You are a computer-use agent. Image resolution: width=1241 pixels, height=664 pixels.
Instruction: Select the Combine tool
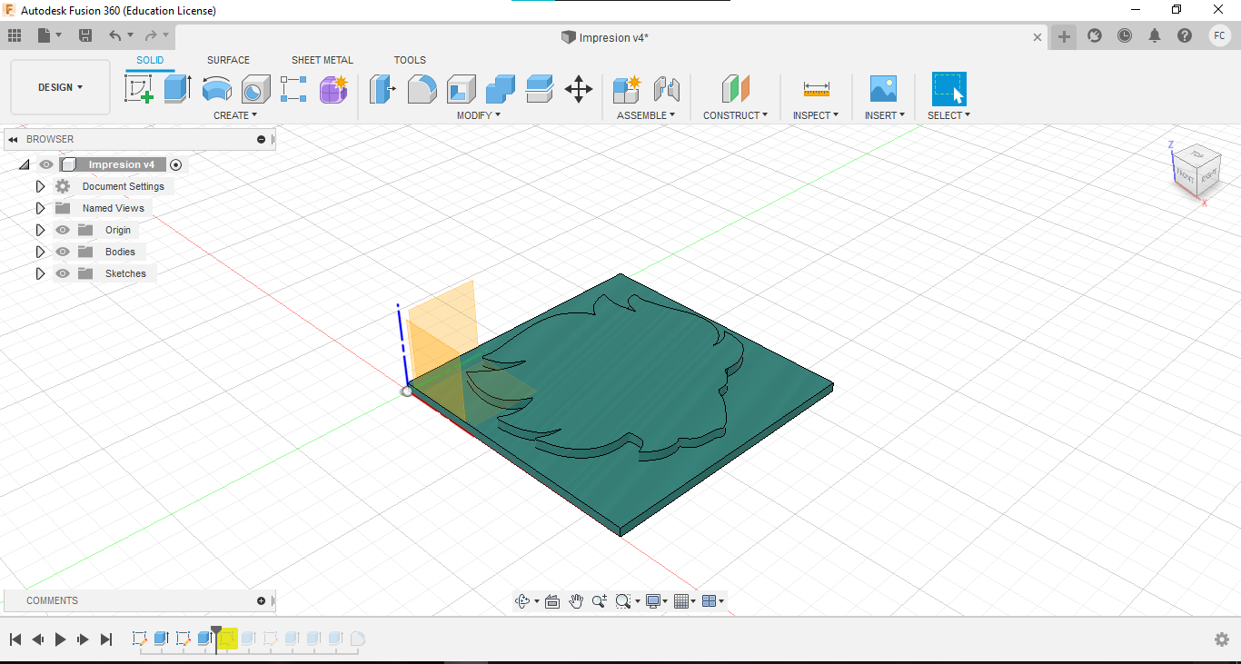[500, 89]
